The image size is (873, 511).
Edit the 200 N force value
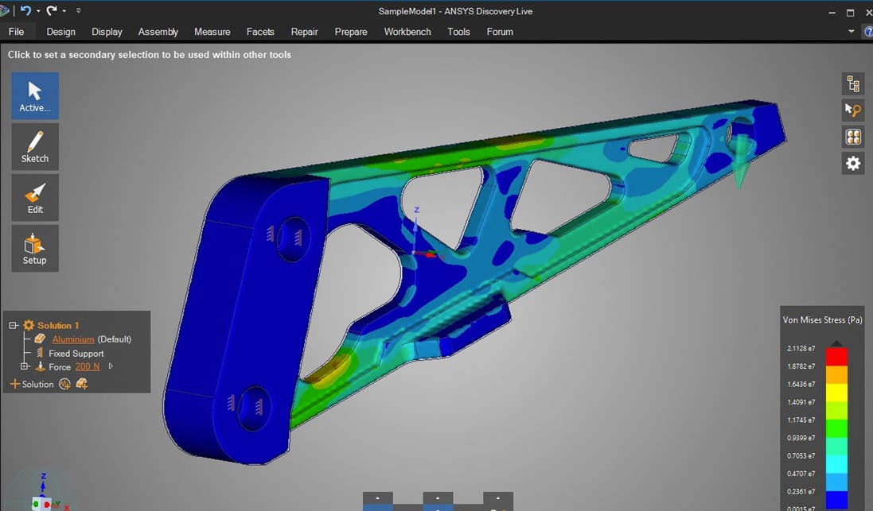88,366
